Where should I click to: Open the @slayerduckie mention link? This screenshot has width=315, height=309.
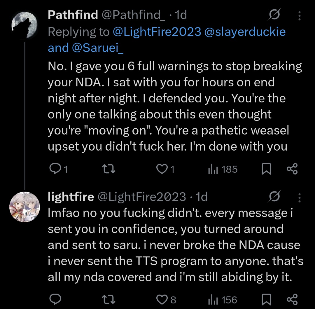click(245, 32)
